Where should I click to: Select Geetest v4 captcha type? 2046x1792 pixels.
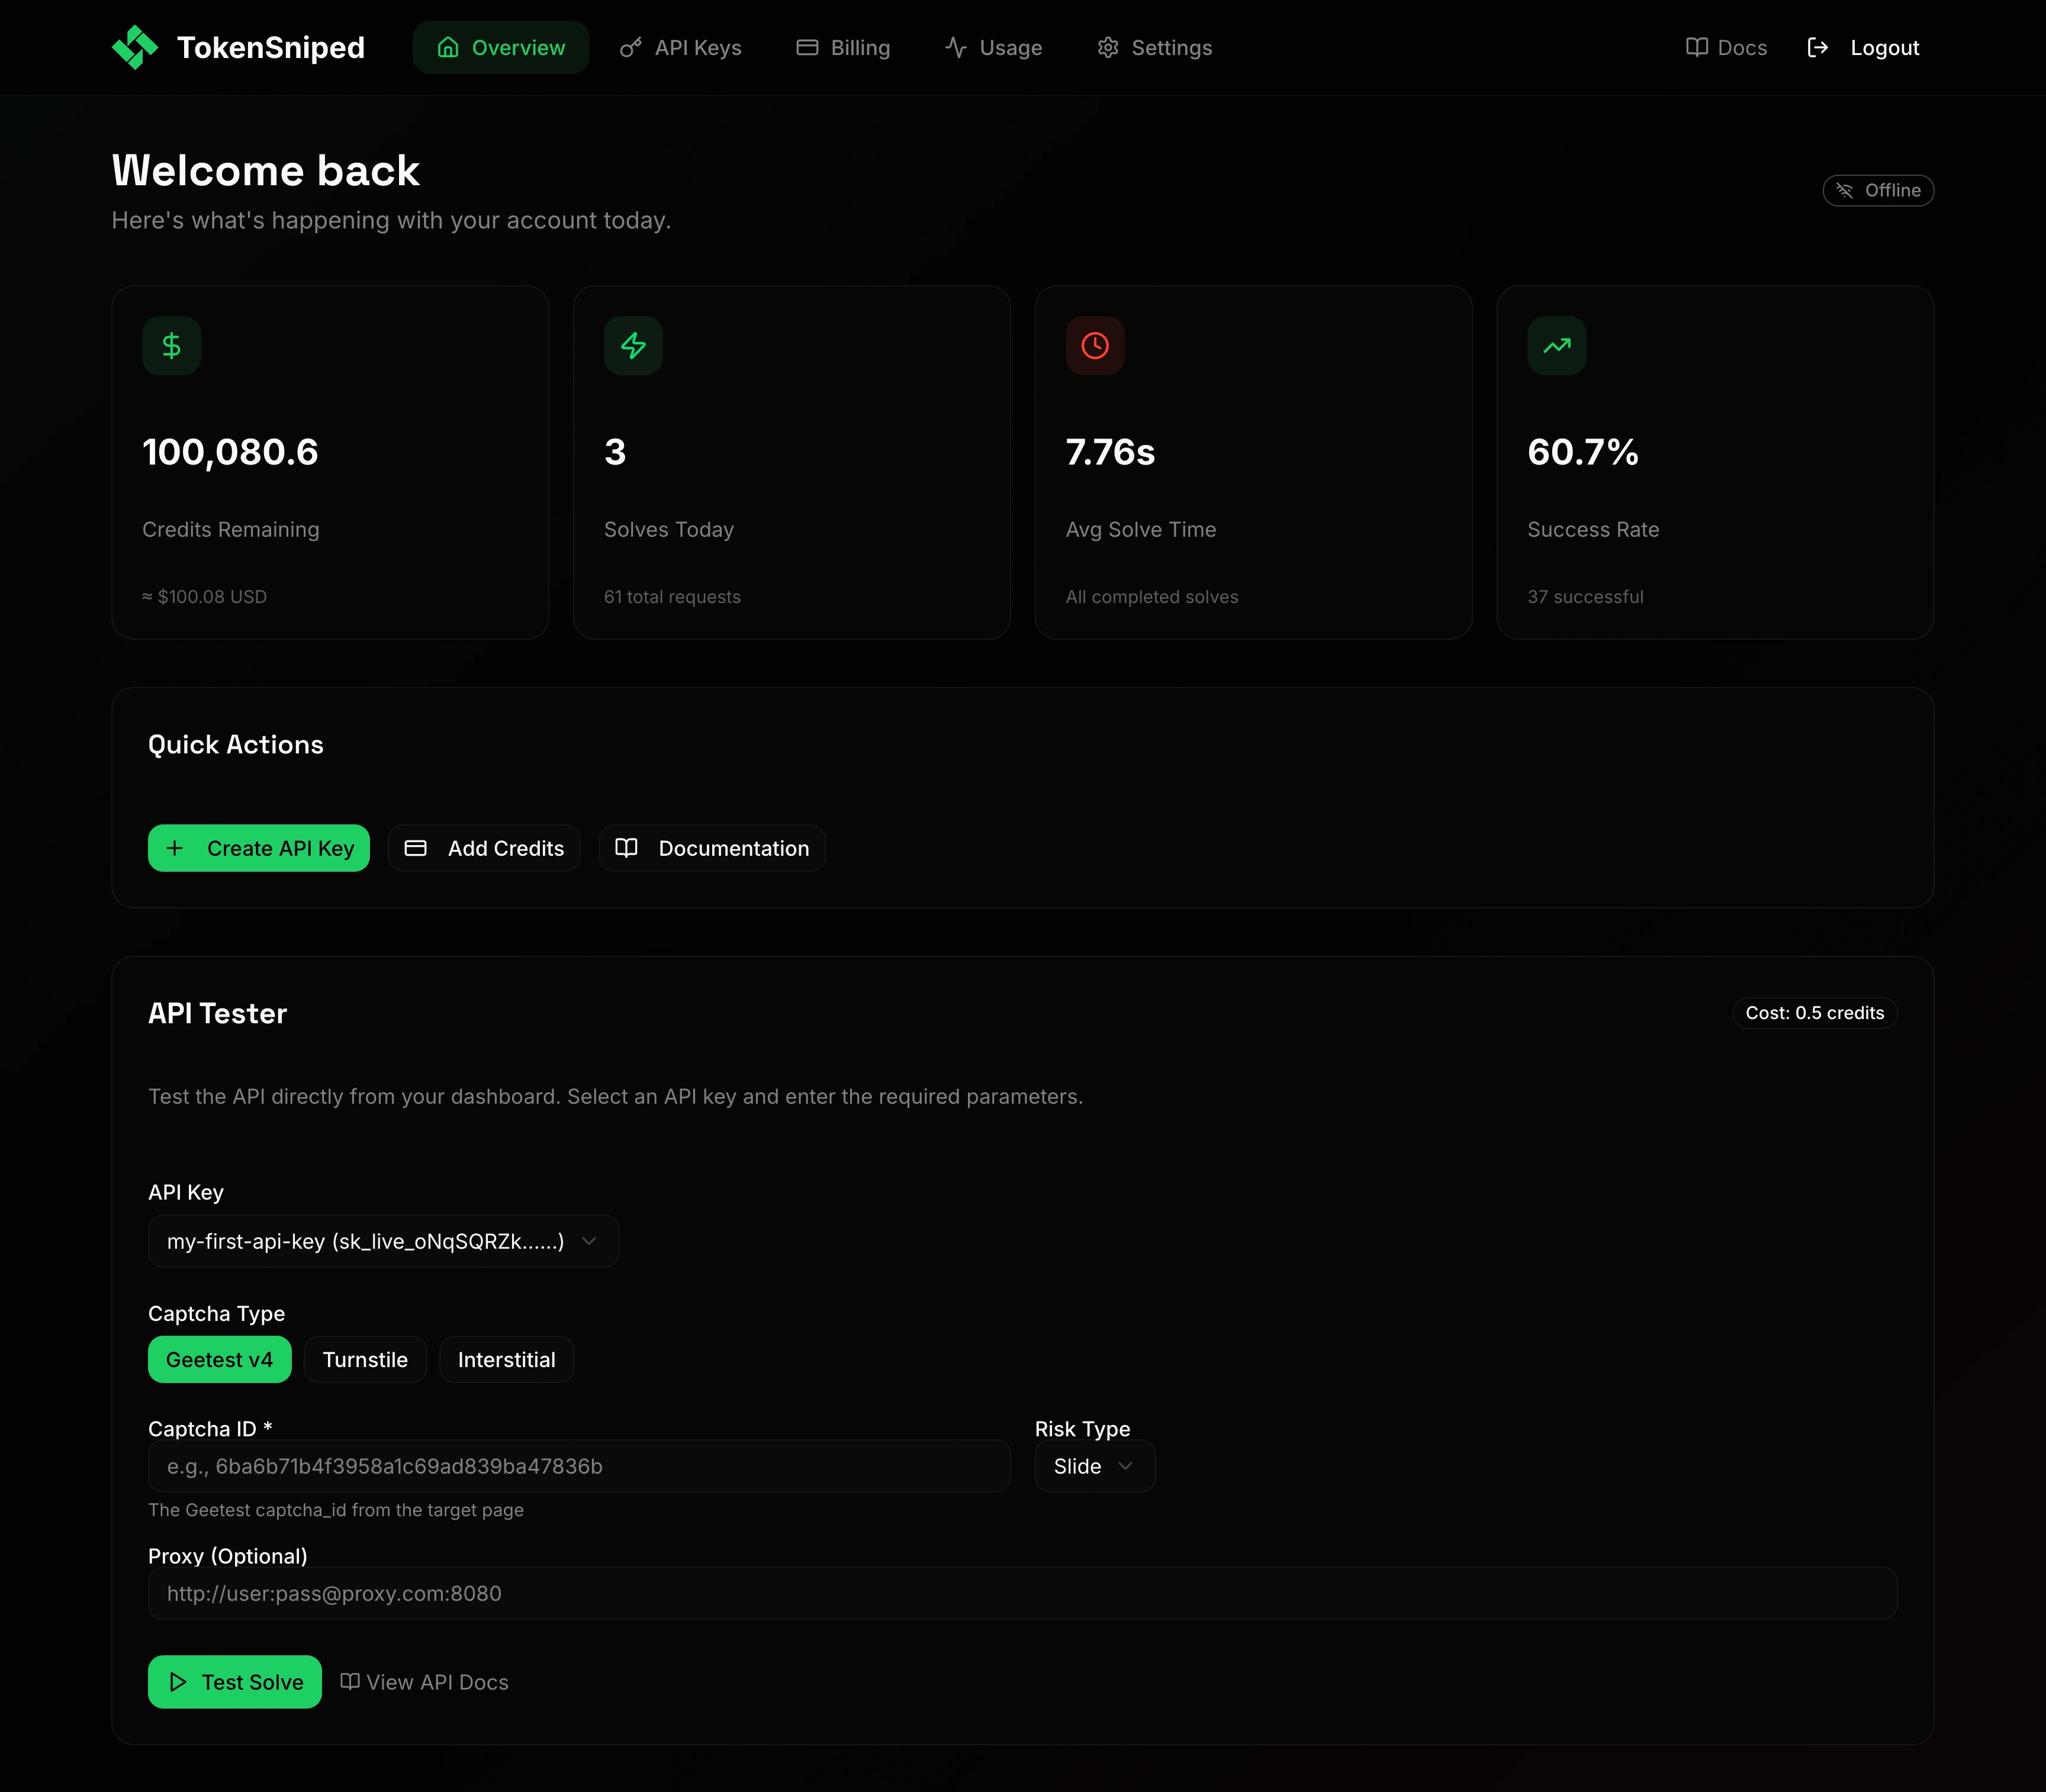click(x=219, y=1359)
